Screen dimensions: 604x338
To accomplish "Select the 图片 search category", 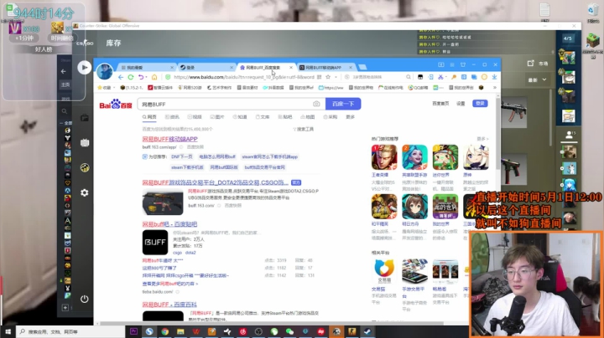I will (x=217, y=117).
